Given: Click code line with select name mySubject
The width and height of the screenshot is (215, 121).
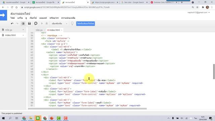Looking at the screenshot, I should (62, 52).
